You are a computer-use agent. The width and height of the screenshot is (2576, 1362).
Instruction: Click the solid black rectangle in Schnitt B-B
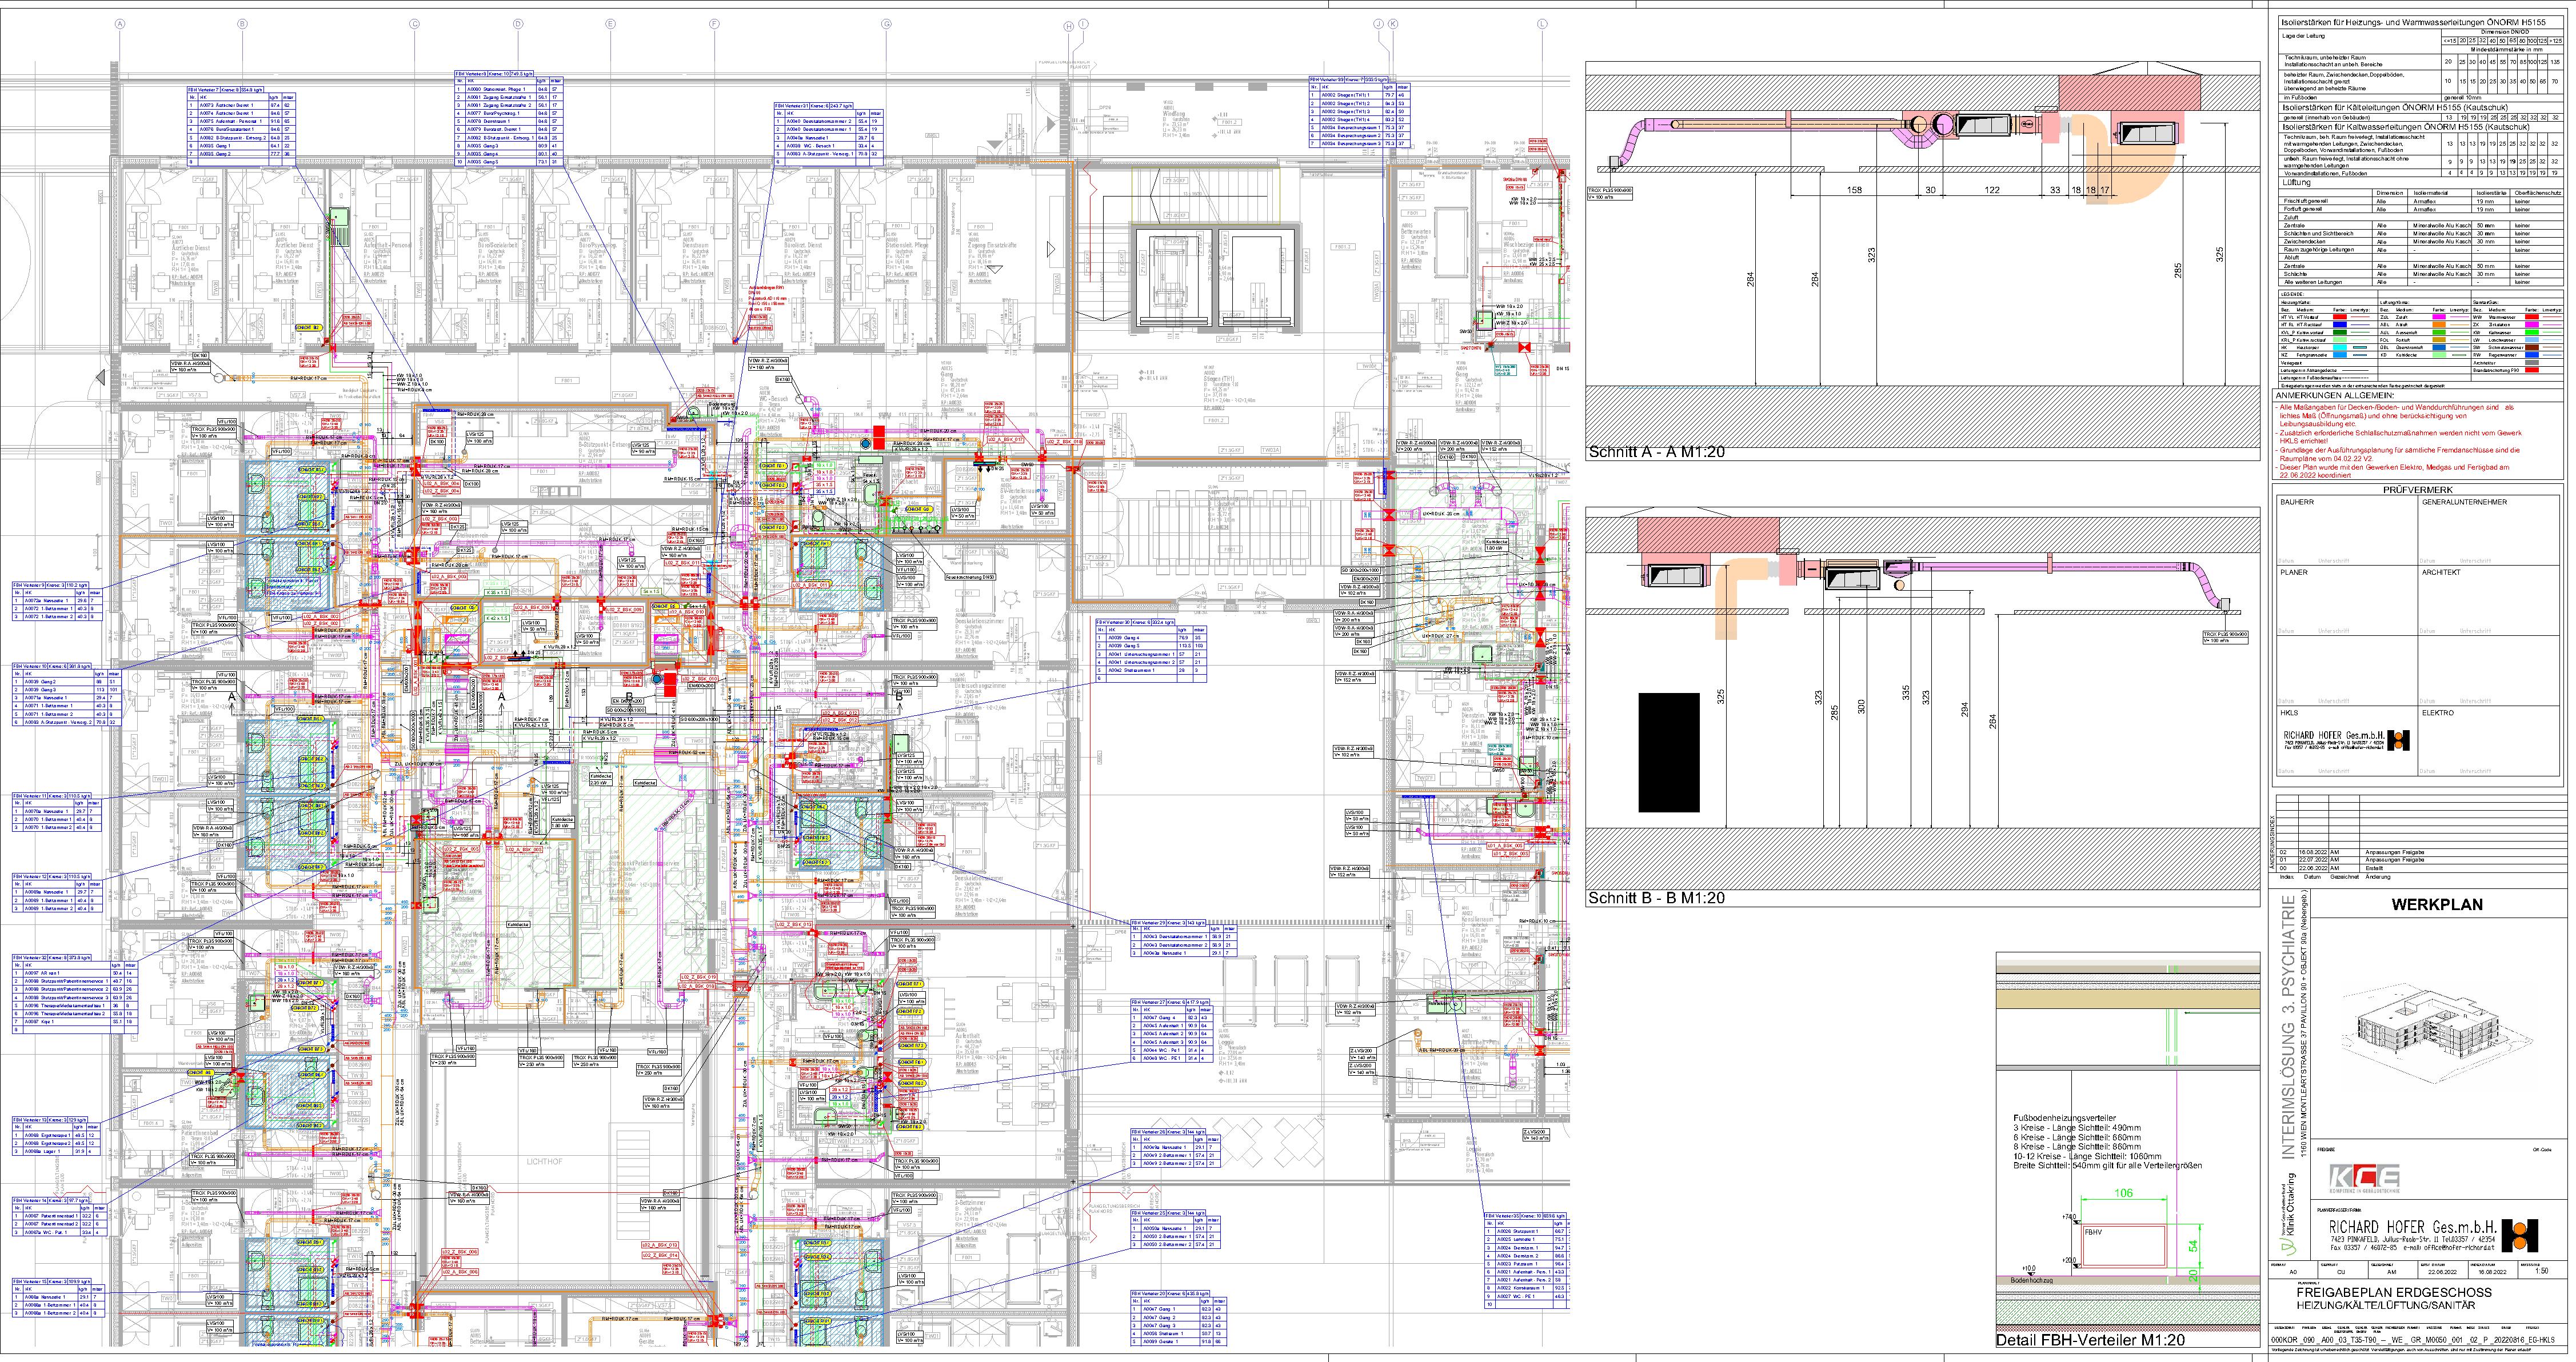pyautogui.click(x=1669, y=751)
